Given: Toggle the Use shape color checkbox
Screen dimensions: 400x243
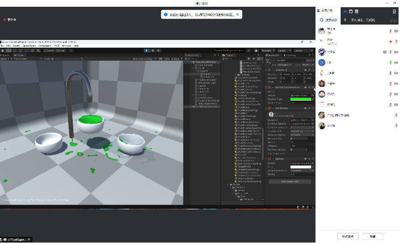Looking at the screenshot, I should 291,153.
